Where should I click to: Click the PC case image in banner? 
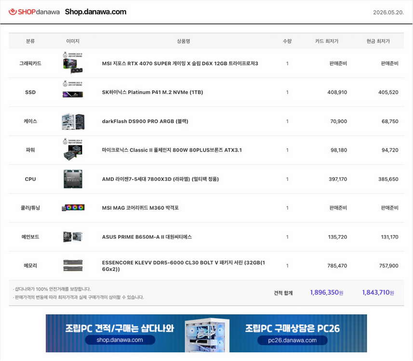(207, 335)
